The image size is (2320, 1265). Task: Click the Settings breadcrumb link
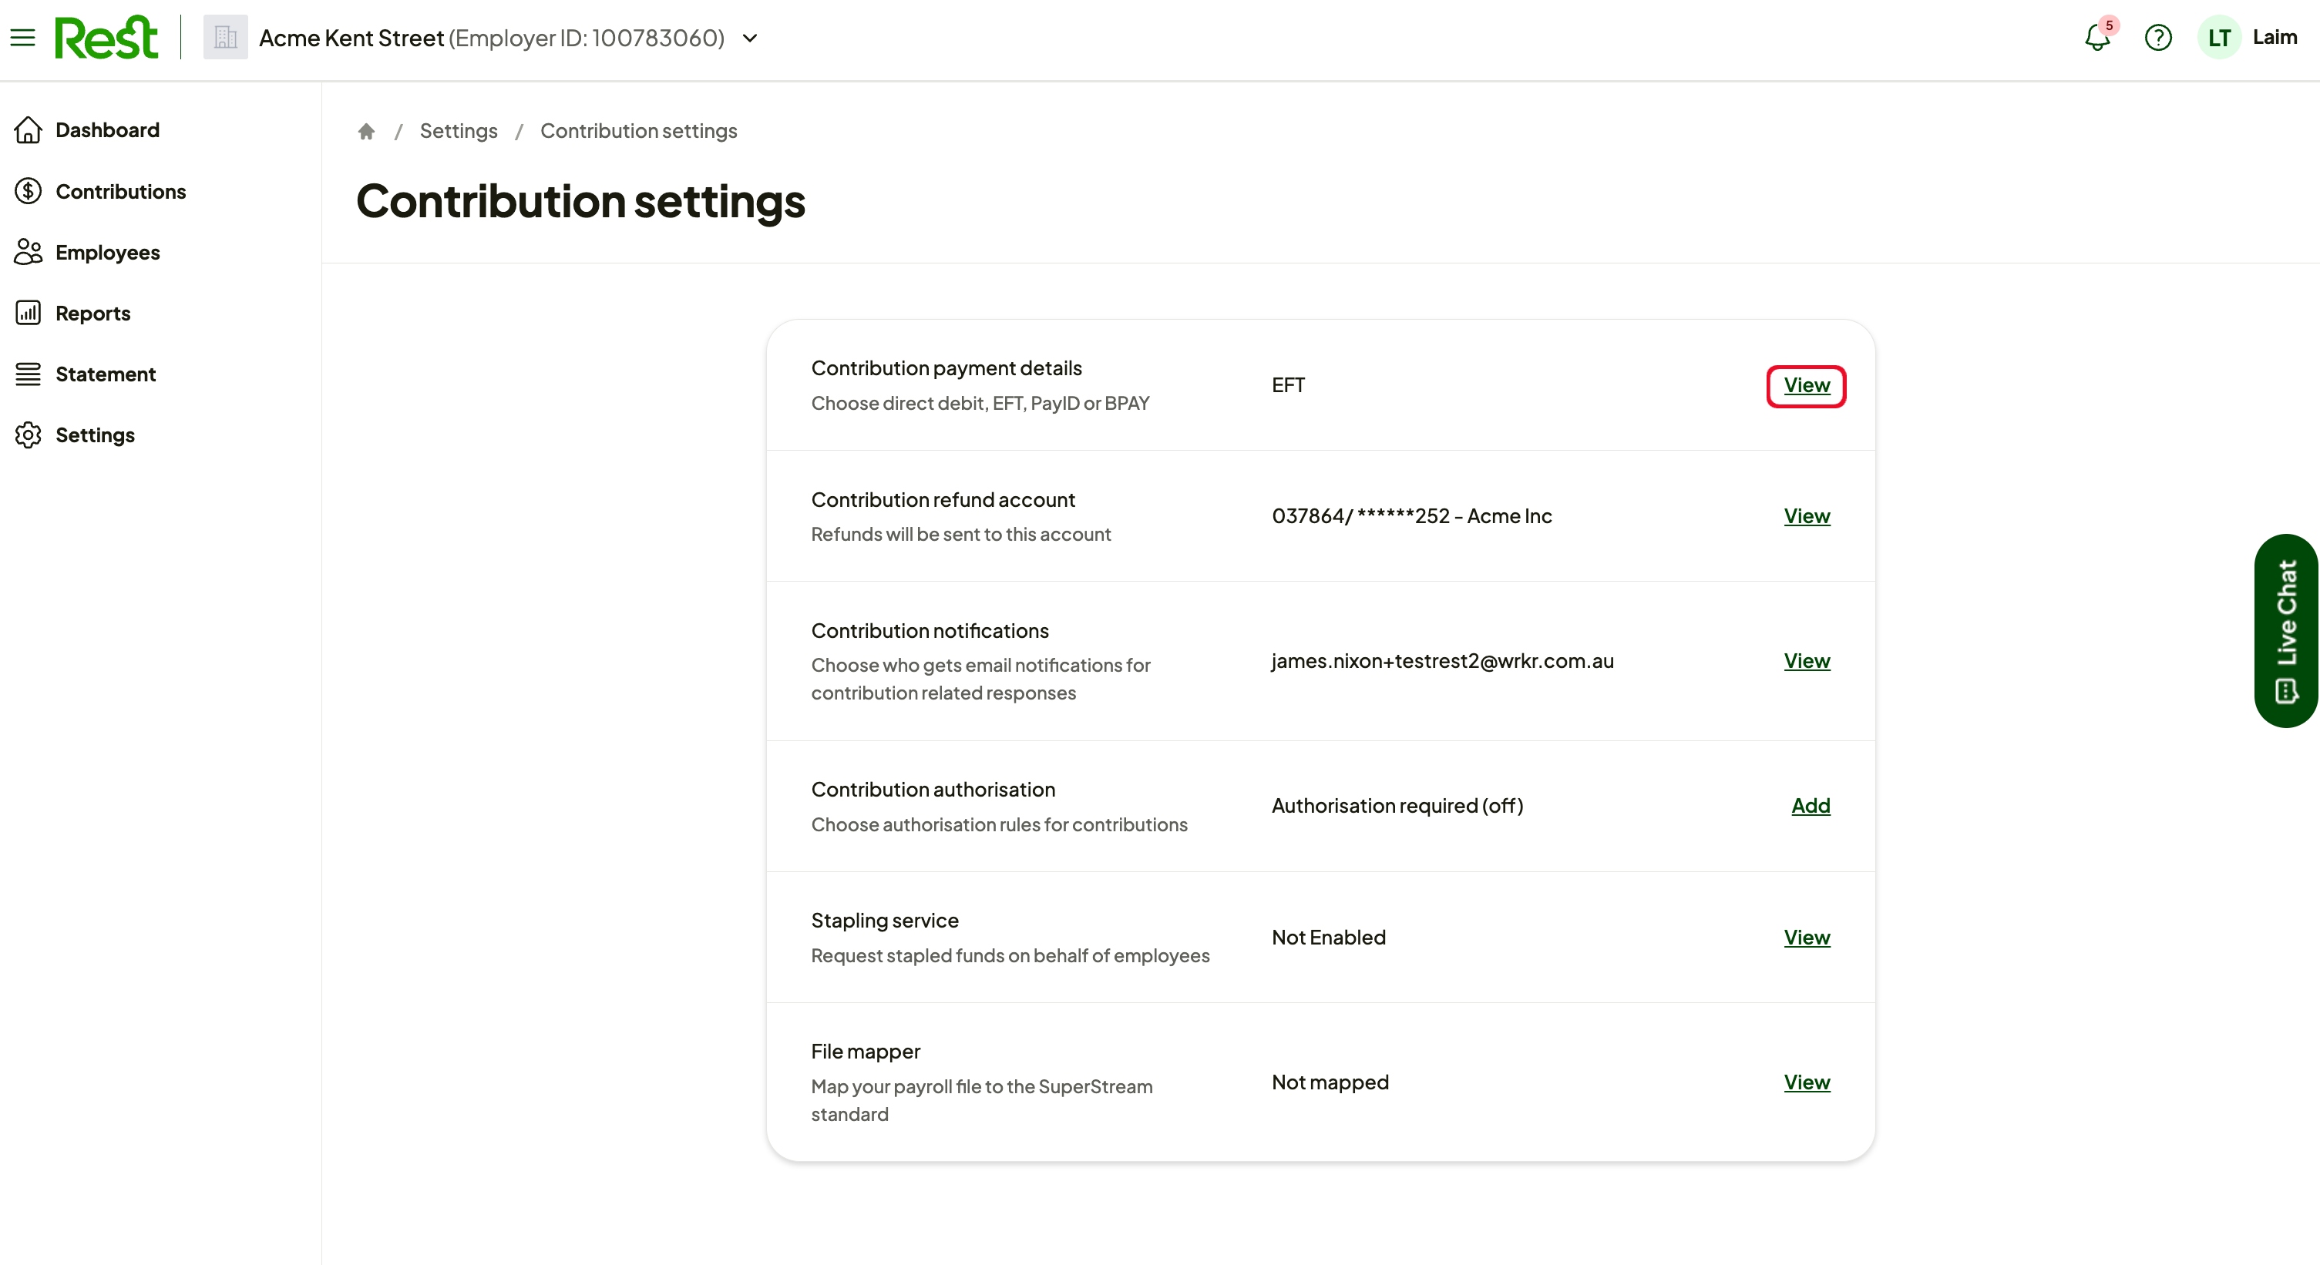459,132
